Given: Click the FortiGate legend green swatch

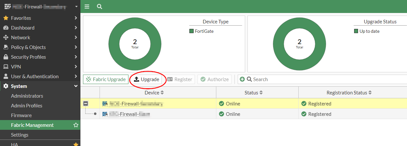Looking at the screenshot, I should 191,31.
